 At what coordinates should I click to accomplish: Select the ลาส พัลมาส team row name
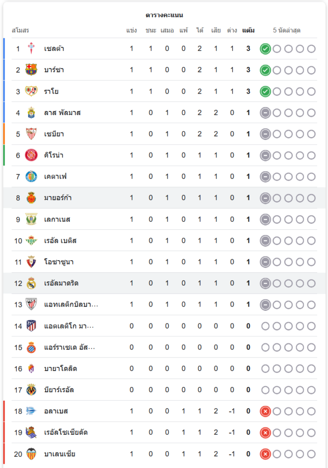tap(62, 113)
